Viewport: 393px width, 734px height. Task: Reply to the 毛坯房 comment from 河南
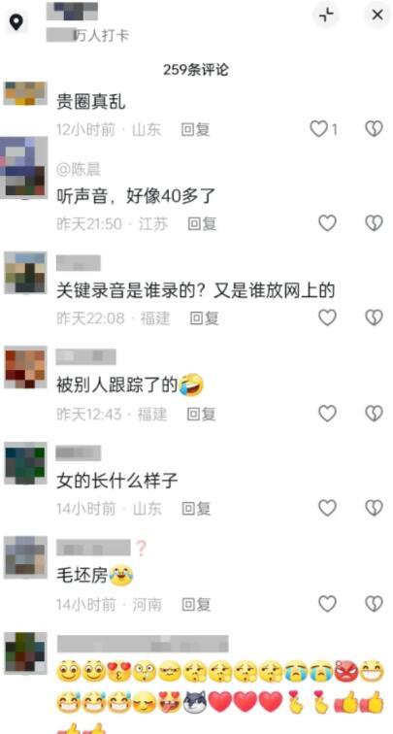(x=196, y=605)
